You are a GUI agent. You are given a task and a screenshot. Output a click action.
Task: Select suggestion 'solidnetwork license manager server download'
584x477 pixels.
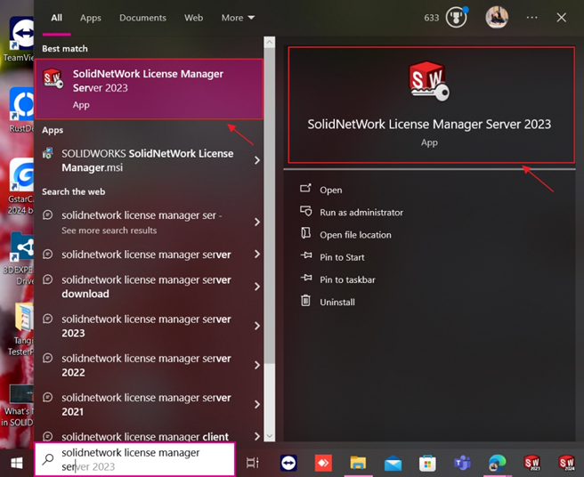(x=149, y=287)
